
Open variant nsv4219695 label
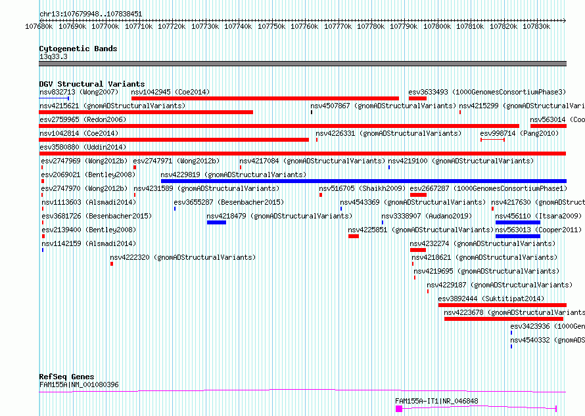tap(486, 271)
